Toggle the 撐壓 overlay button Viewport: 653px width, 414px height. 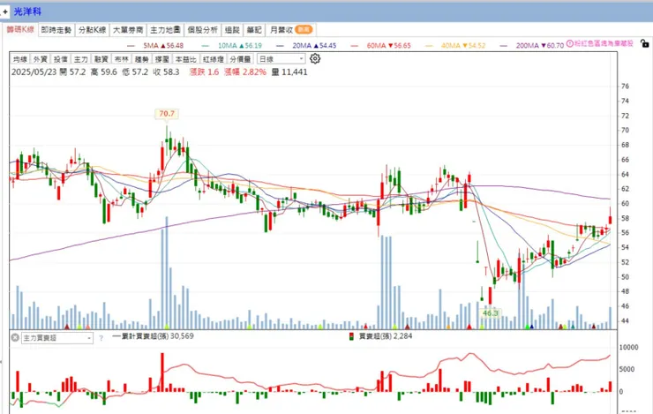click(162, 59)
